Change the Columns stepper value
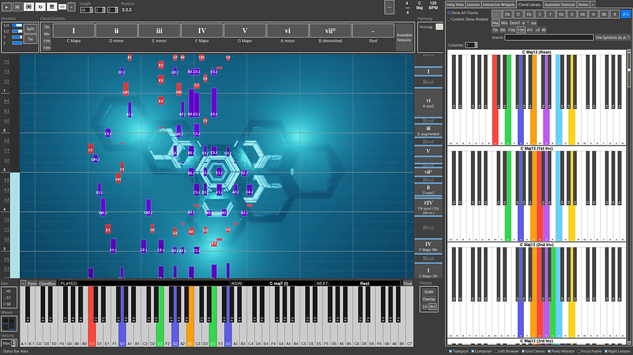Viewport: 633px width, 355px height. click(x=471, y=45)
